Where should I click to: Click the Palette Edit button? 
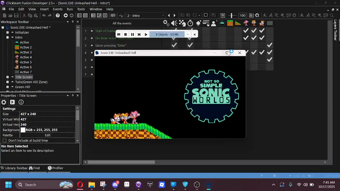(x=48, y=135)
